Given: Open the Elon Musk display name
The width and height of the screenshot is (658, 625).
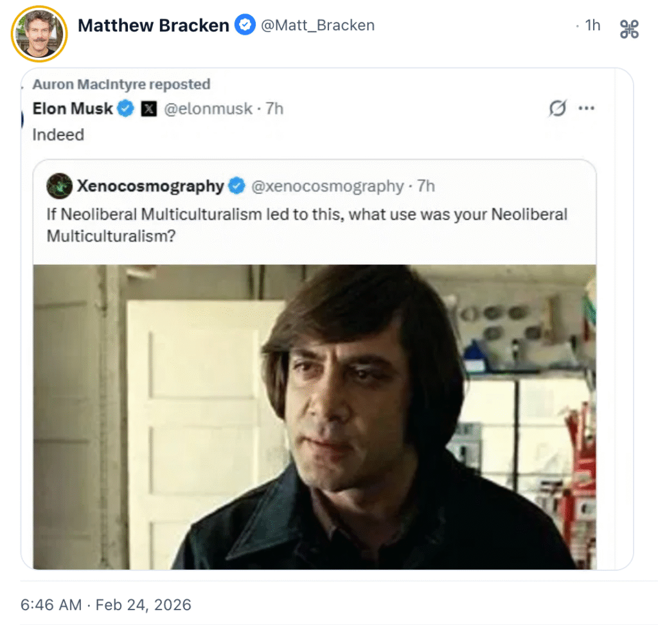Looking at the screenshot, I should (x=73, y=109).
